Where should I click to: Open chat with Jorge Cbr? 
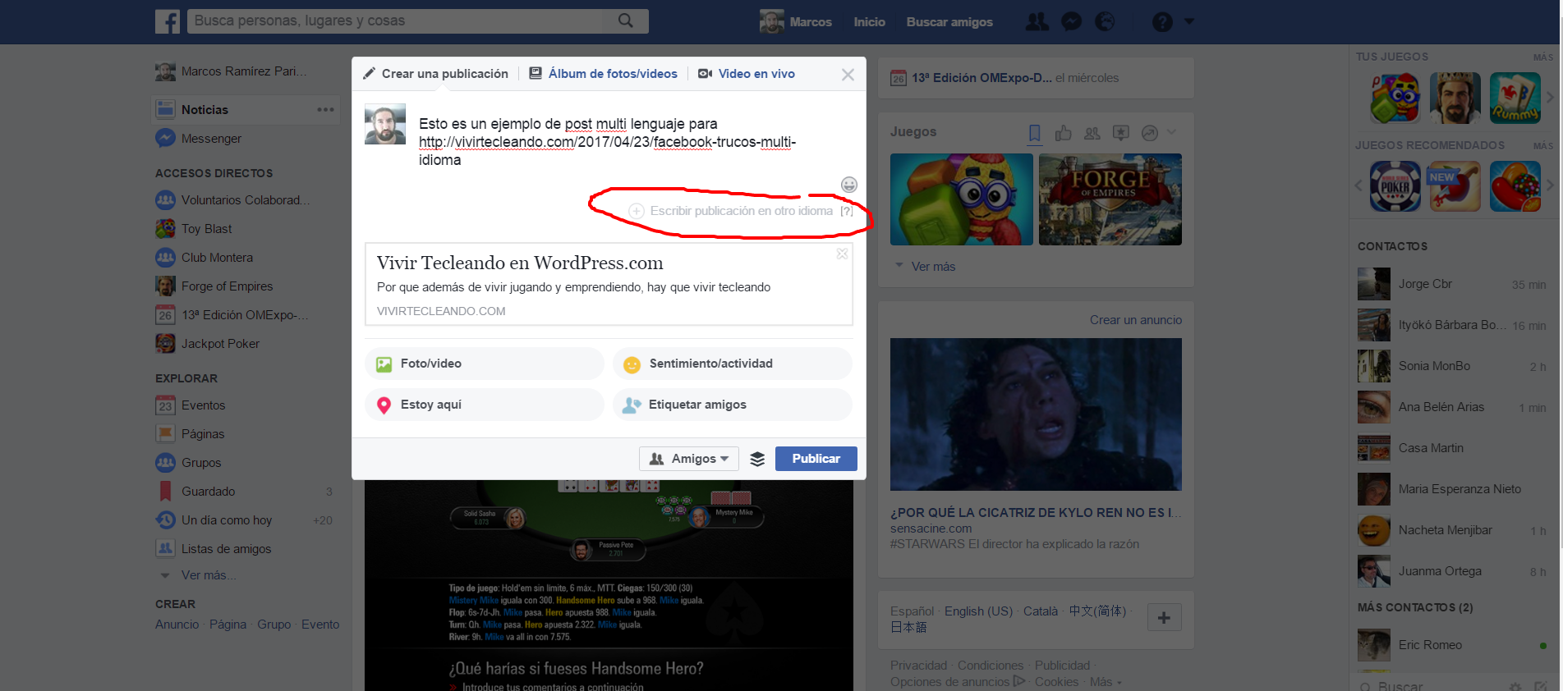[x=1453, y=284]
